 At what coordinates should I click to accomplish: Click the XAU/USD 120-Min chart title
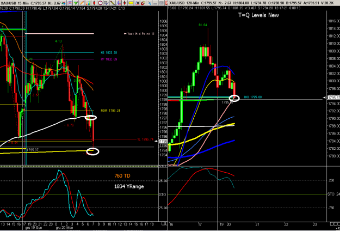pos(184,3)
